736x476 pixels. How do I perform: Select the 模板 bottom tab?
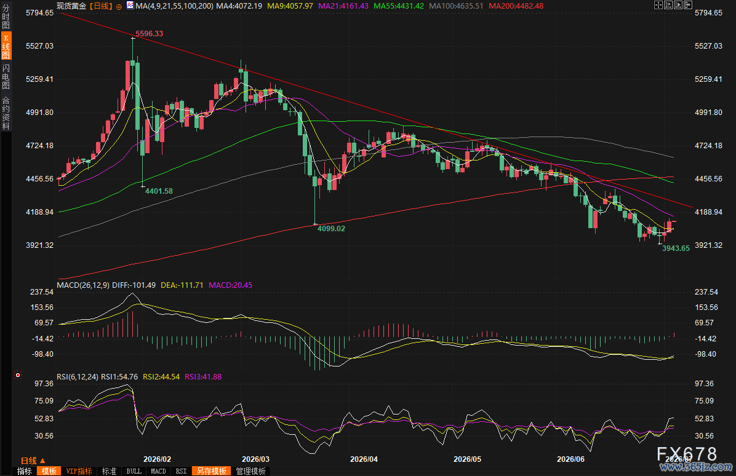[49, 471]
